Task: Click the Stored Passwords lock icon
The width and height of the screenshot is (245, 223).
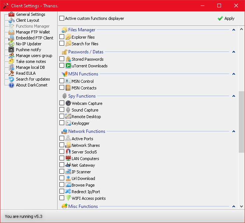Action: click(x=68, y=59)
